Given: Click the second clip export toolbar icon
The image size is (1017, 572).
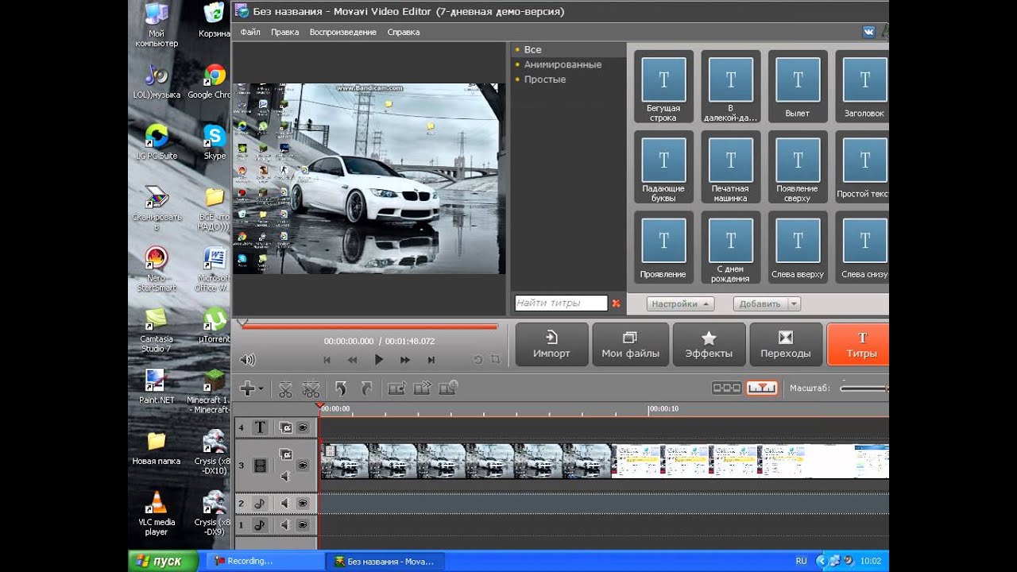Looking at the screenshot, I should (423, 388).
